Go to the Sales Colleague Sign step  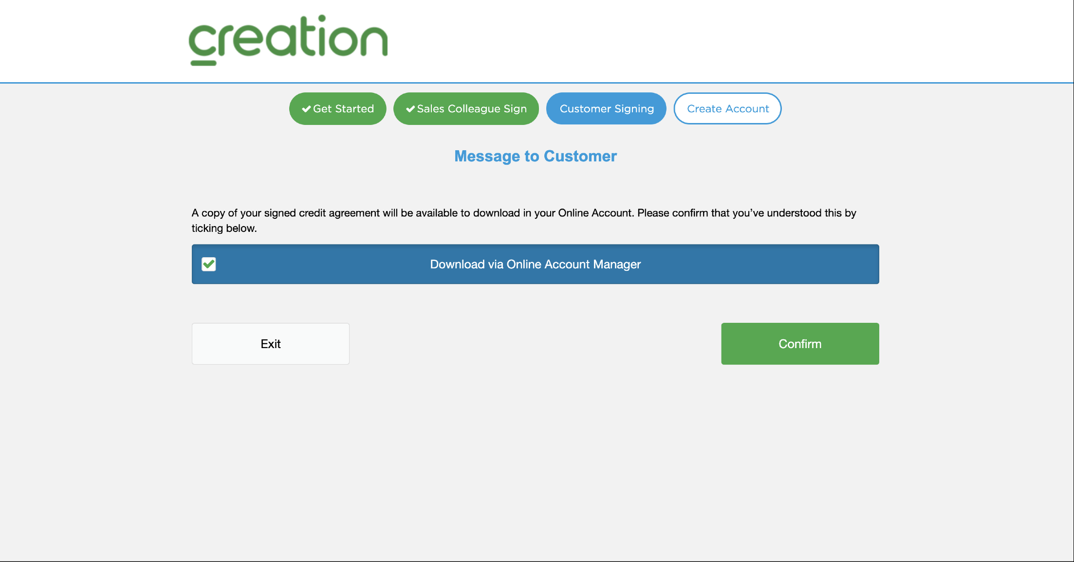(466, 109)
